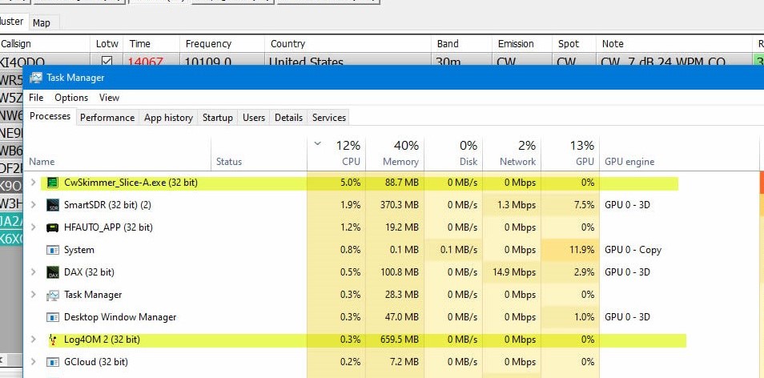This screenshot has width=764, height=378.
Task: Click the Note column header in cluster table
Action: coord(674,44)
